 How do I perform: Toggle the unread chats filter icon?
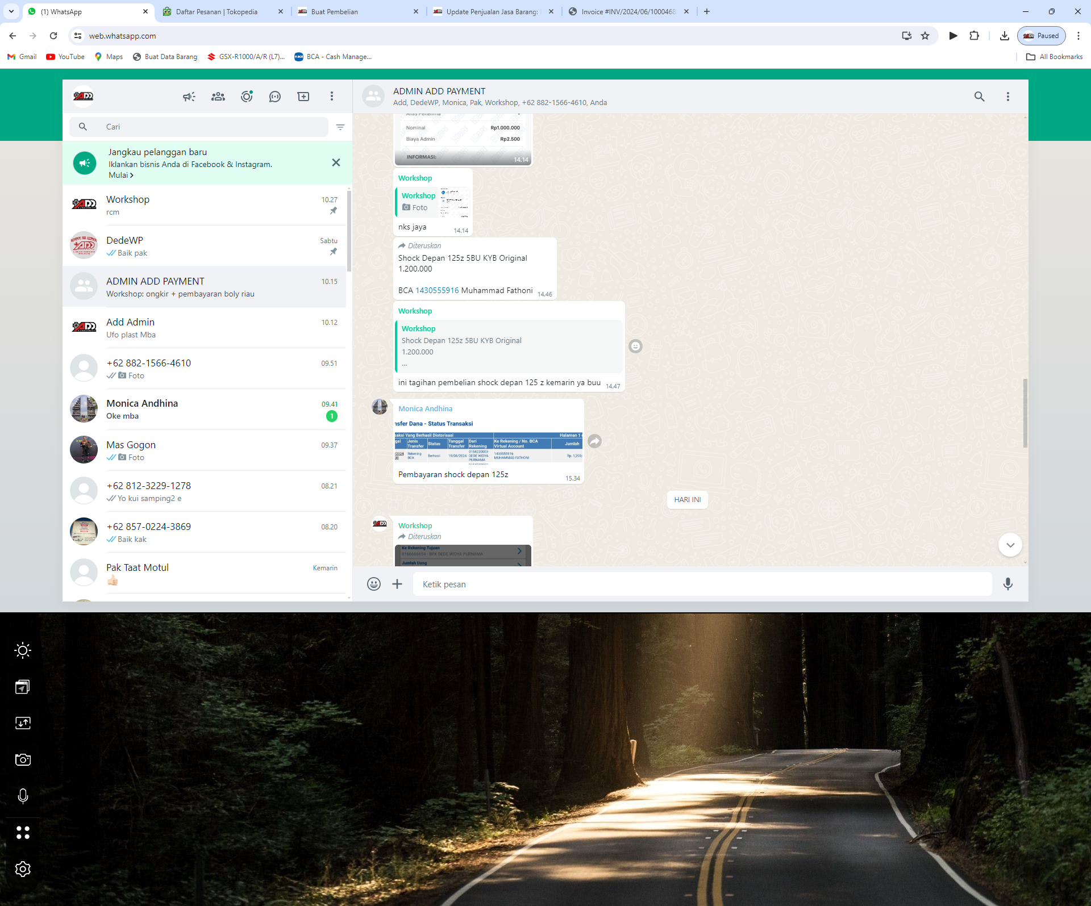[340, 127]
